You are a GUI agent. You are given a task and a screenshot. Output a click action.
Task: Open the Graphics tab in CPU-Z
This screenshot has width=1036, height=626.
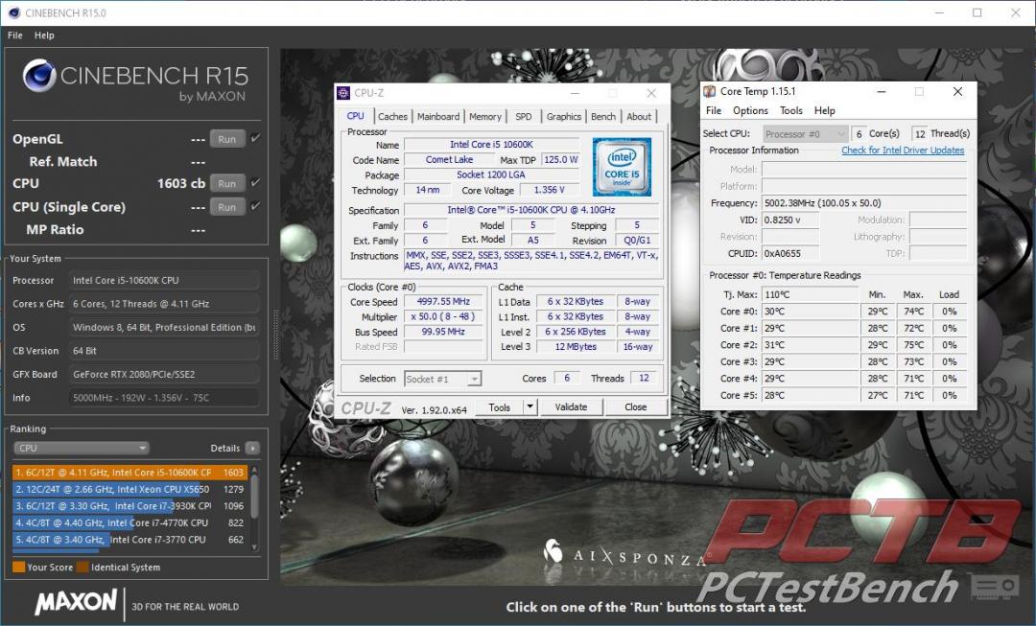(x=564, y=116)
